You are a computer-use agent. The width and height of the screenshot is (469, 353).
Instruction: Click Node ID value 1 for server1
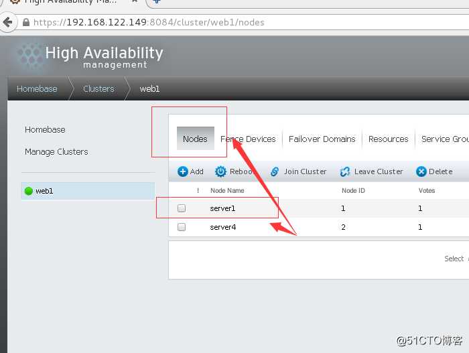pos(343,208)
